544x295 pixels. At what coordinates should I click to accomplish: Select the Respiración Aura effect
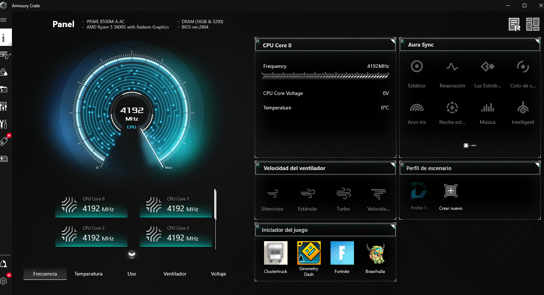(x=452, y=74)
